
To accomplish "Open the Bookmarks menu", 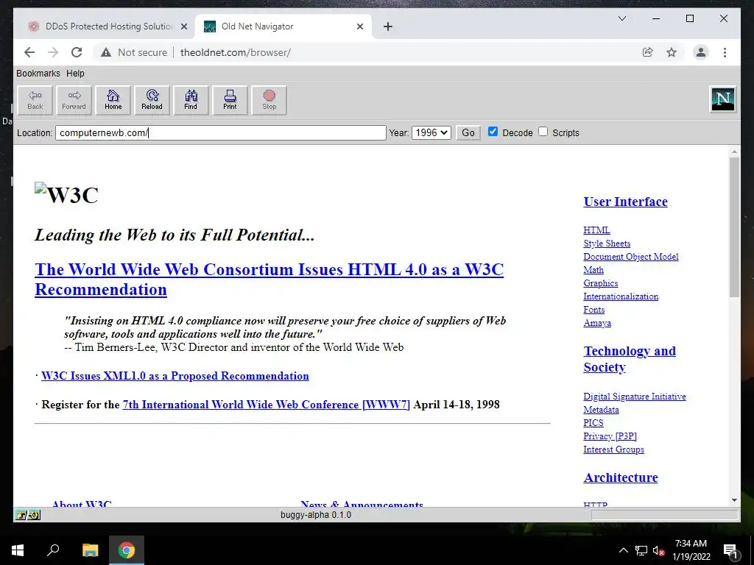I will [38, 74].
